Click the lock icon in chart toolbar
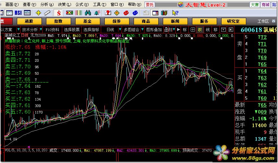The width and height of the screenshot is (278, 163). click(x=166, y=30)
